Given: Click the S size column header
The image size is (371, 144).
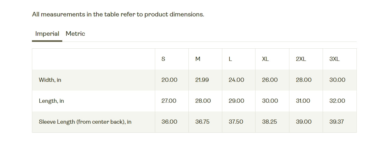Looking at the screenshot, I should [163, 59].
